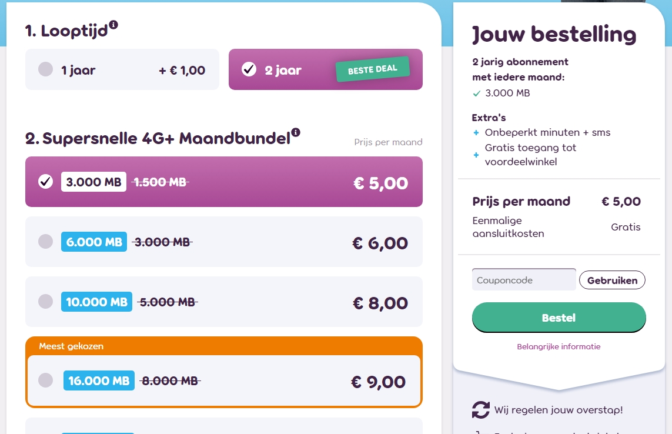Select the checked 3.000 MB bundle option
672x434 pixels.
tap(224, 182)
